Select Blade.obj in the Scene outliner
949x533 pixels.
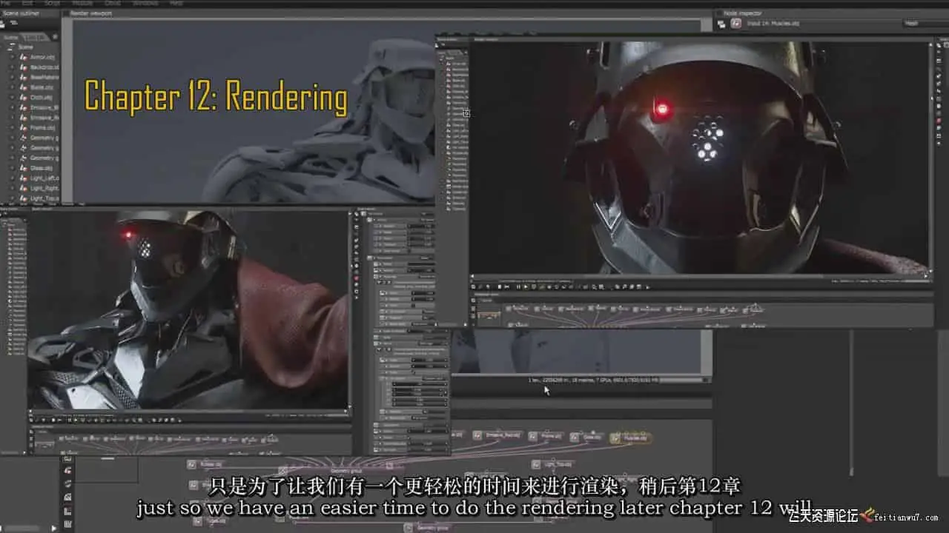[x=41, y=87]
